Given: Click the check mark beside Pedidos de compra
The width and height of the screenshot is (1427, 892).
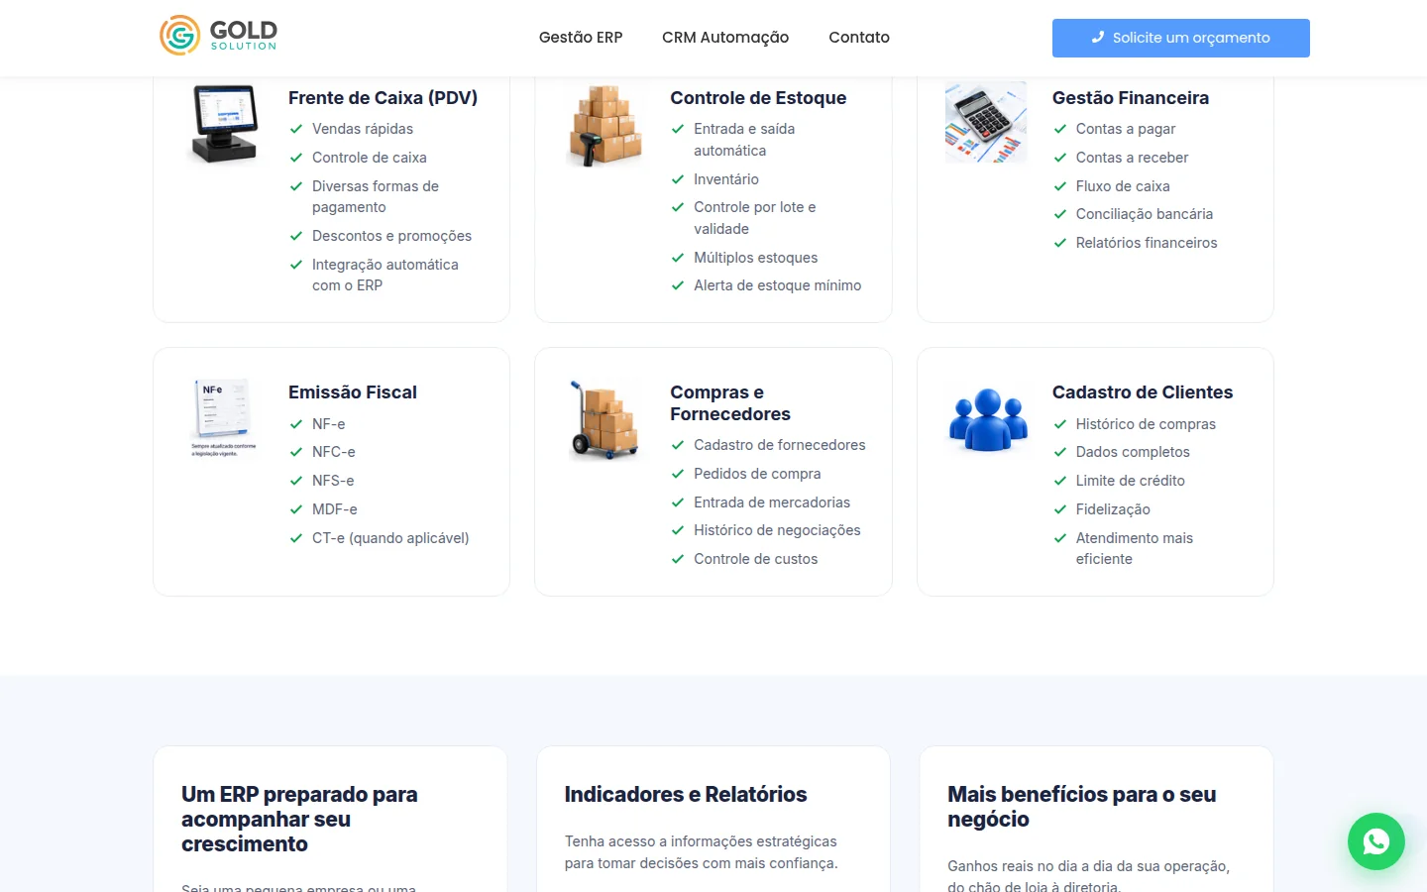Looking at the screenshot, I should pos(678,474).
